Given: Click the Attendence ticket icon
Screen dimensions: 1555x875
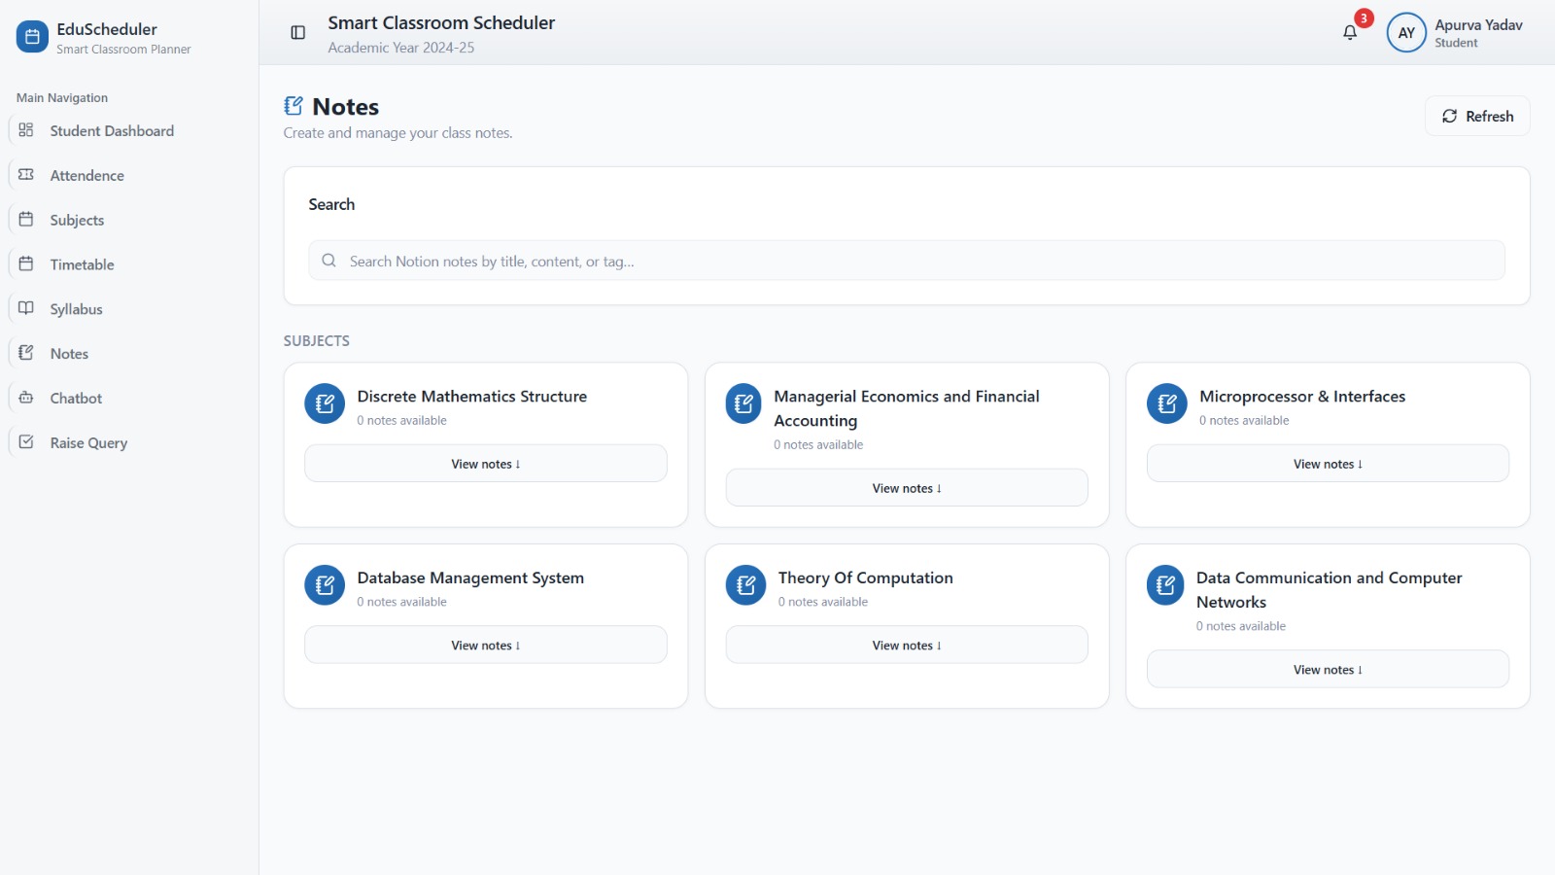Looking at the screenshot, I should (26, 175).
